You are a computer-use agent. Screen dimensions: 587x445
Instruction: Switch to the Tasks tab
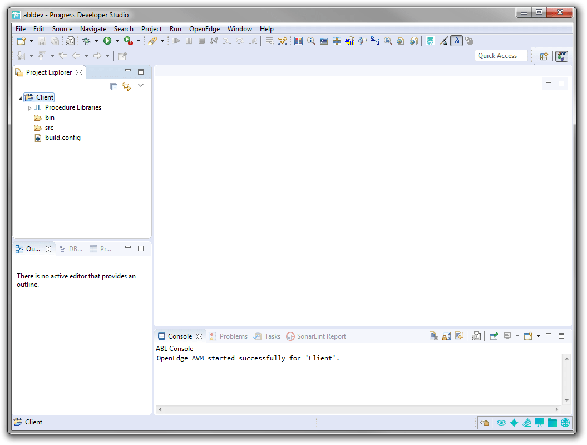pyautogui.click(x=267, y=336)
